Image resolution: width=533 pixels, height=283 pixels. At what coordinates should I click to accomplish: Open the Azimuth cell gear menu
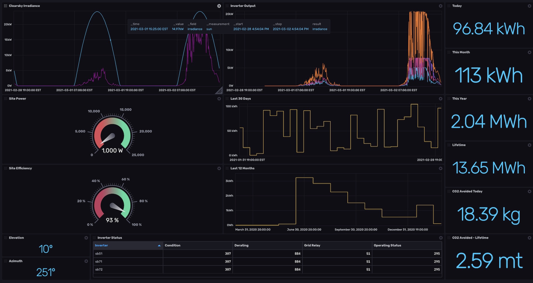point(86,261)
